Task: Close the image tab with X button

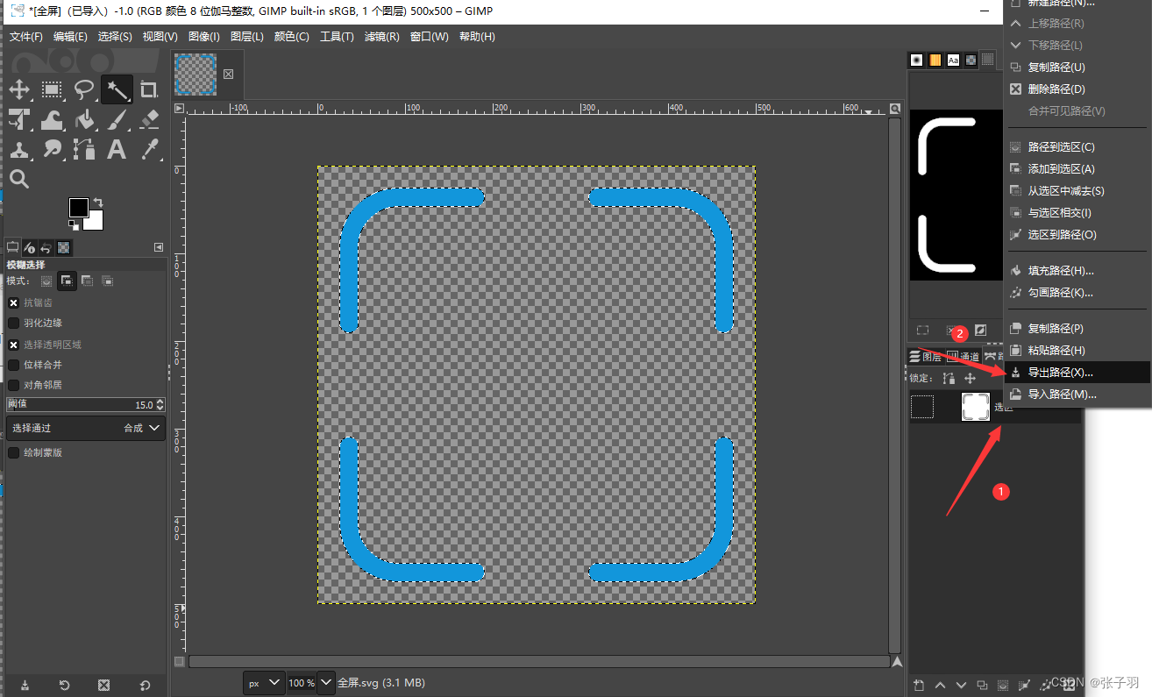Action: 229,75
